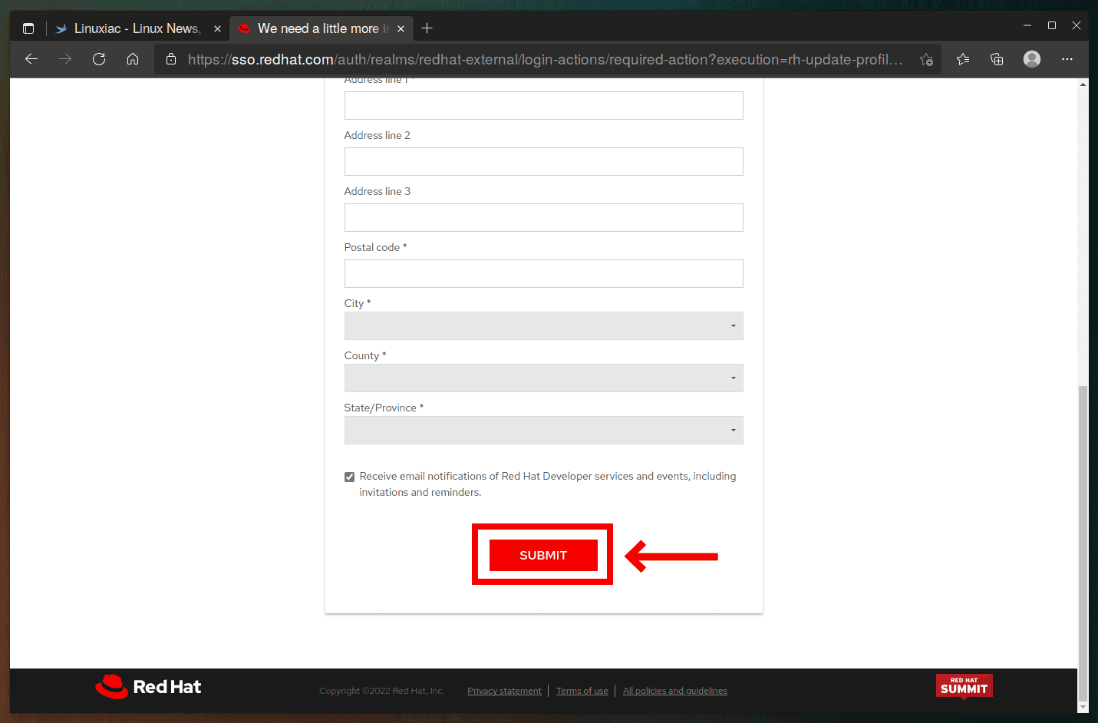Open the browser home page
Image resolution: width=1098 pixels, height=723 pixels.
[132, 59]
